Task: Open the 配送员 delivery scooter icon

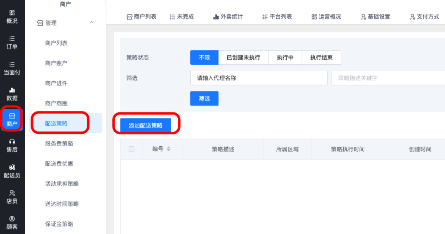Action: [12, 167]
